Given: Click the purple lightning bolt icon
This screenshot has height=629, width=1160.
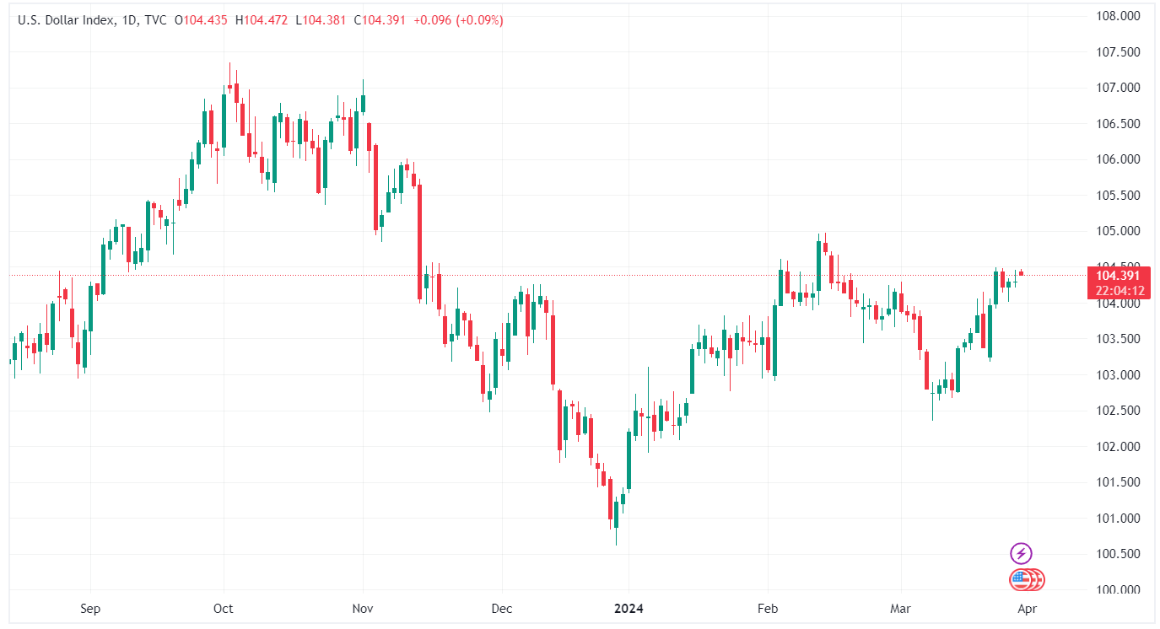Looking at the screenshot, I should [x=1021, y=553].
